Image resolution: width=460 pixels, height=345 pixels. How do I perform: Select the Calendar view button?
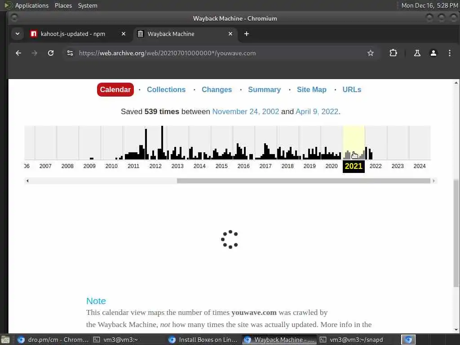[x=115, y=89]
